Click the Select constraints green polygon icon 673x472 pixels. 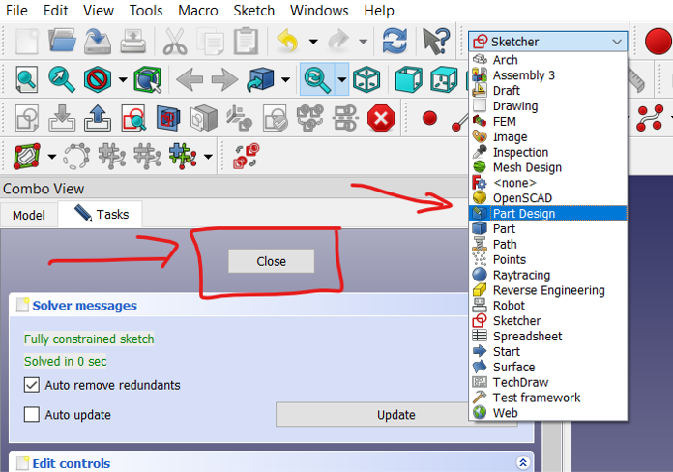(27, 157)
